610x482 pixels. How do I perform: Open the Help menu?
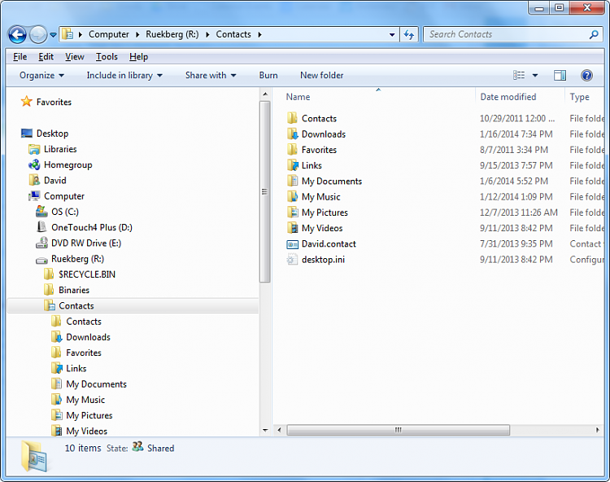pos(138,57)
